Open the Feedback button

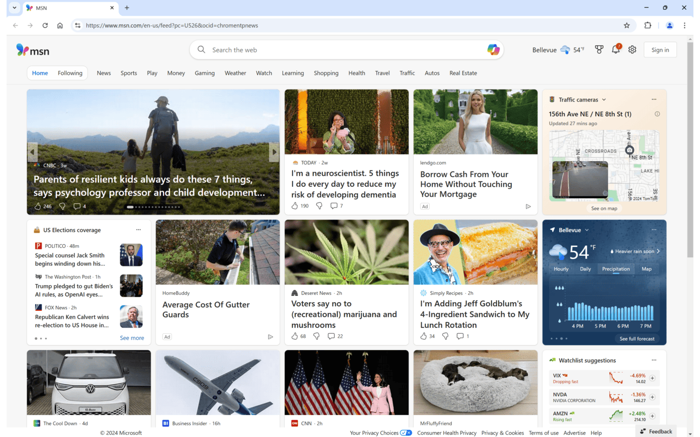tap(656, 431)
